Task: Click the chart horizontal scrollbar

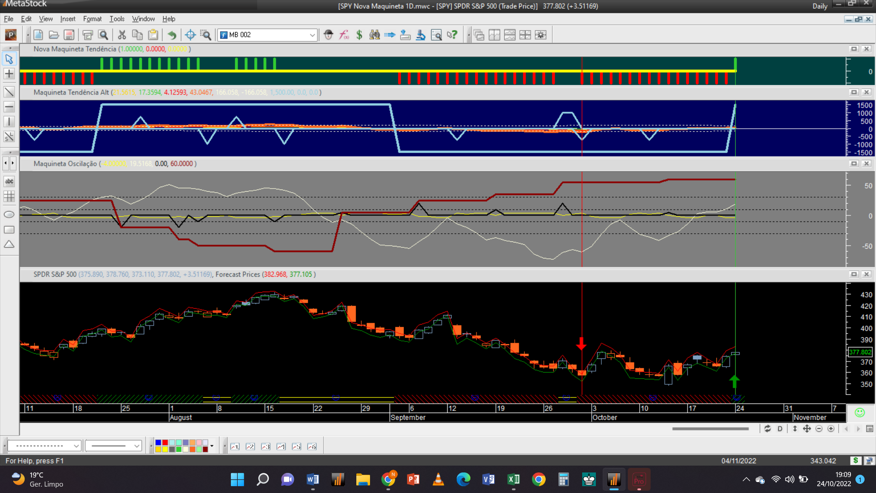Action: coord(710,429)
